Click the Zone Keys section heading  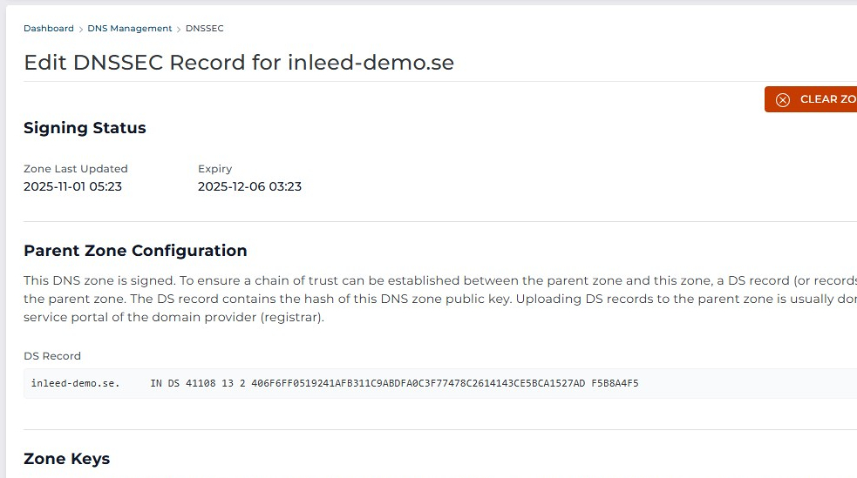66,459
